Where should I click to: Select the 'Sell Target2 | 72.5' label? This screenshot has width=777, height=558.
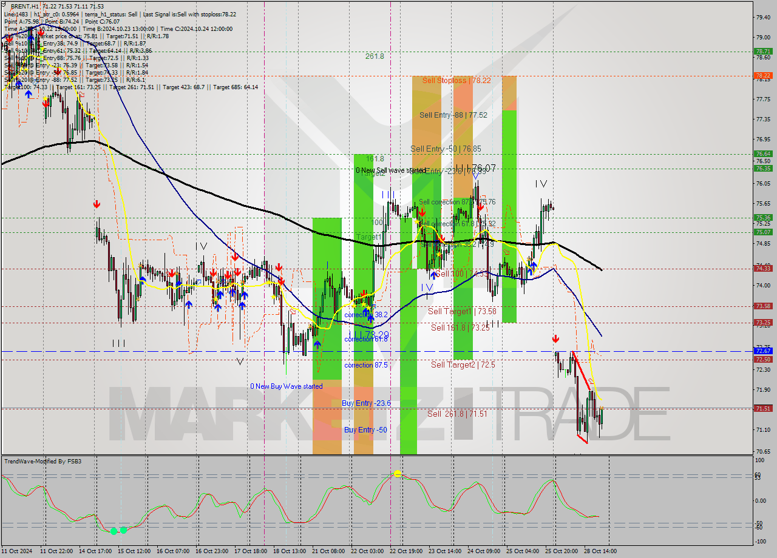(x=463, y=365)
